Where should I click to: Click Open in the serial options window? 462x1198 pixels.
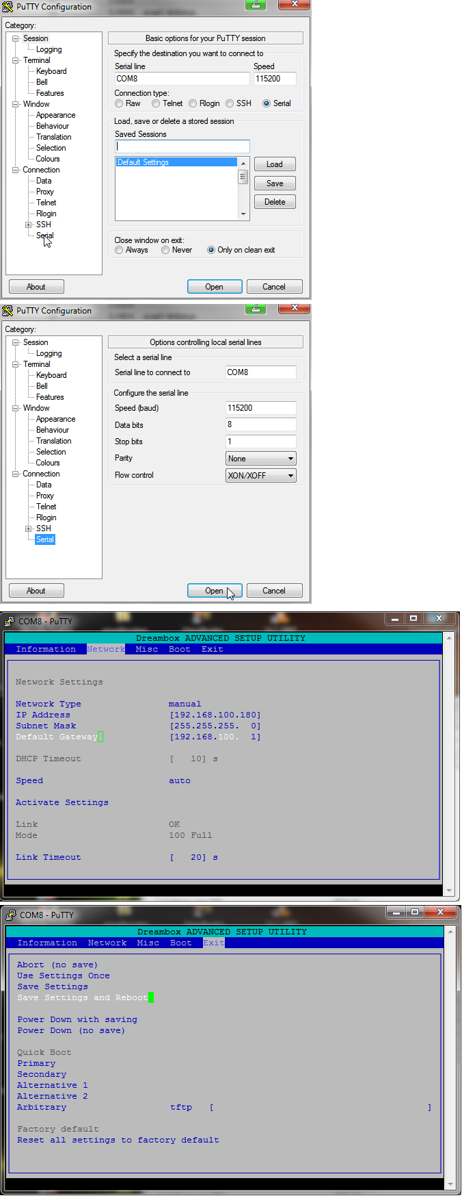pos(215,591)
